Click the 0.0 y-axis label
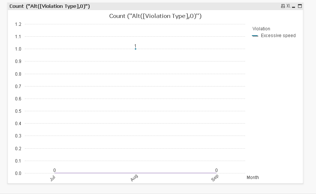 pos(18,173)
